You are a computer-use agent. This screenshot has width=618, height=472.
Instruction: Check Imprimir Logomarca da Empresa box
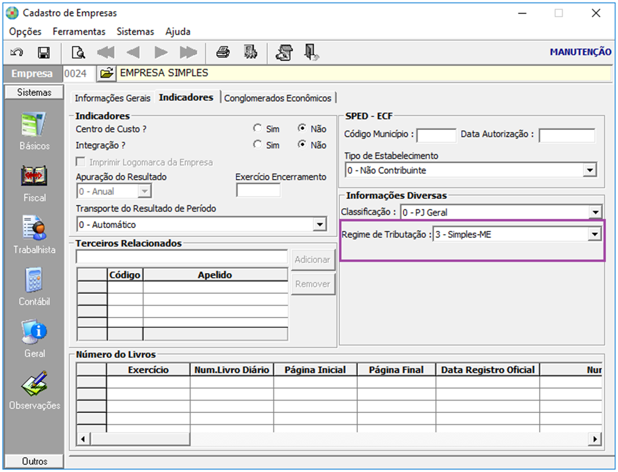pyautogui.click(x=81, y=162)
